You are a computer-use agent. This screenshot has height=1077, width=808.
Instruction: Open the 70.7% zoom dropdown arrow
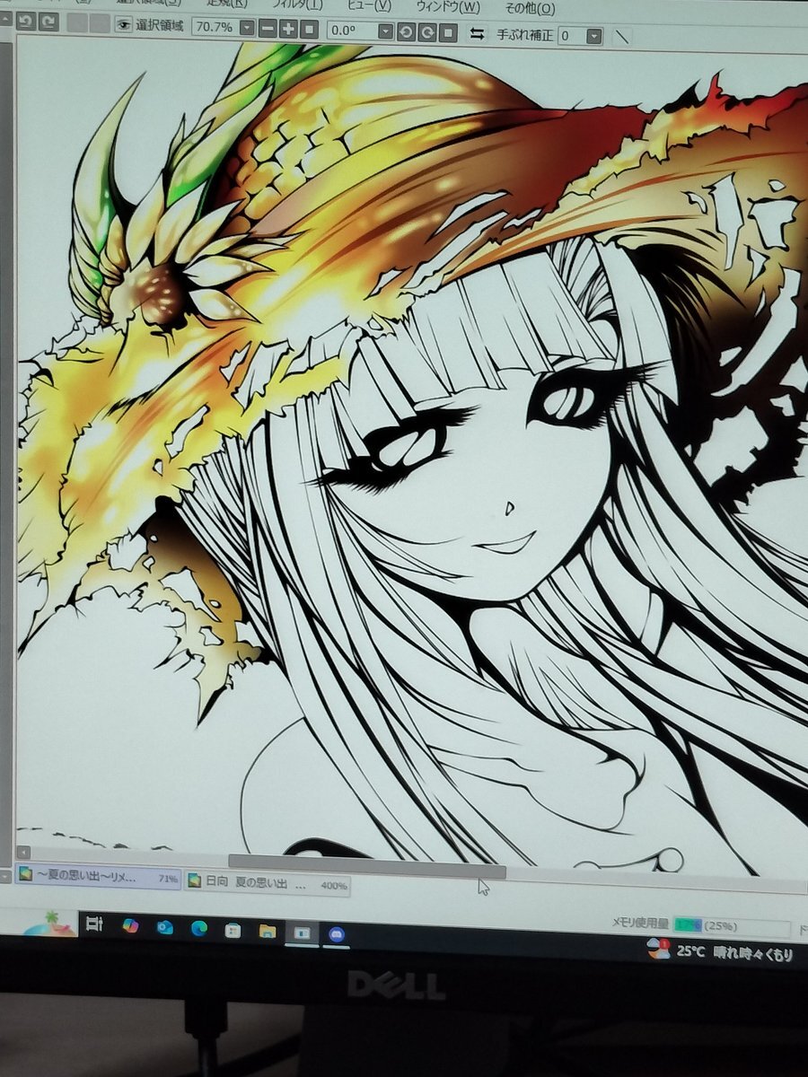coord(247,29)
